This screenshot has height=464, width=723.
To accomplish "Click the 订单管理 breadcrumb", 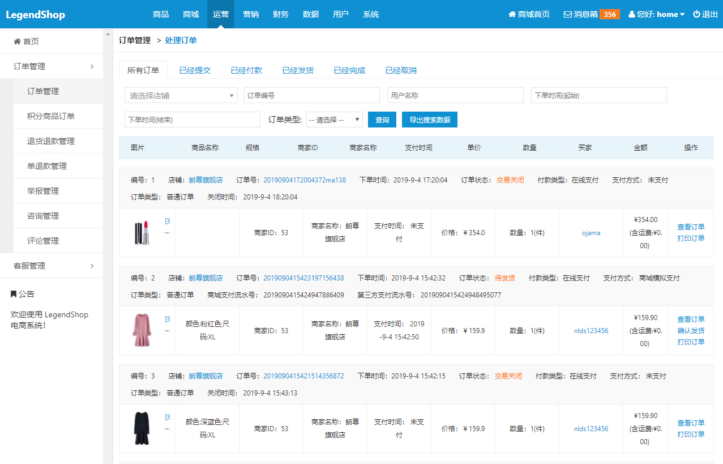I will pos(135,40).
